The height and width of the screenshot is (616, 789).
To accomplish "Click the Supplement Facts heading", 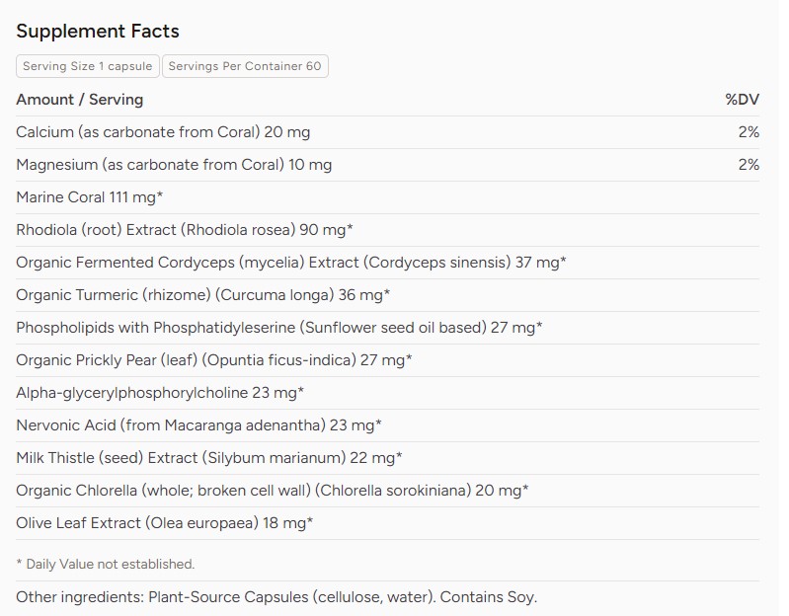I will (x=98, y=32).
